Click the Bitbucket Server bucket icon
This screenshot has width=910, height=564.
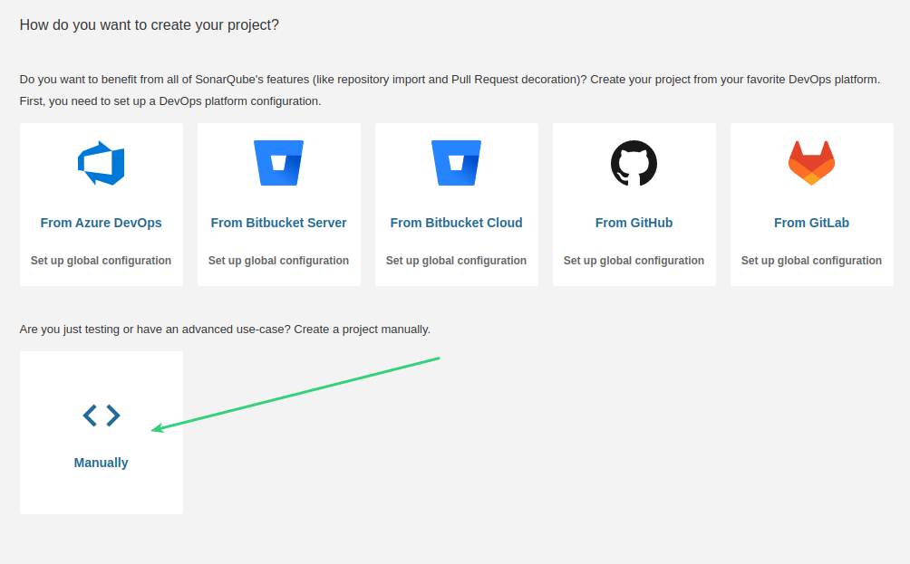coord(278,163)
